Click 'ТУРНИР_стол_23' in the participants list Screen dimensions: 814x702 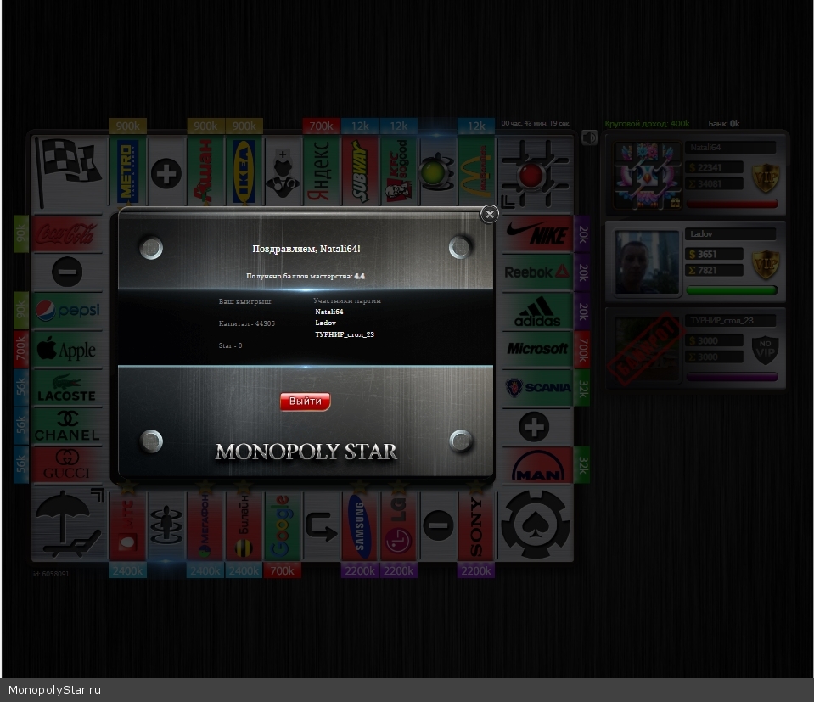click(x=345, y=334)
